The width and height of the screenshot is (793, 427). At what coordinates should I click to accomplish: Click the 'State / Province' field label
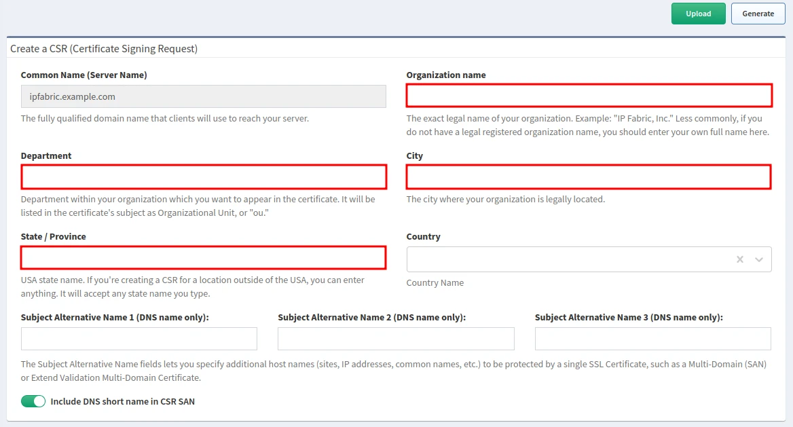pos(54,237)
